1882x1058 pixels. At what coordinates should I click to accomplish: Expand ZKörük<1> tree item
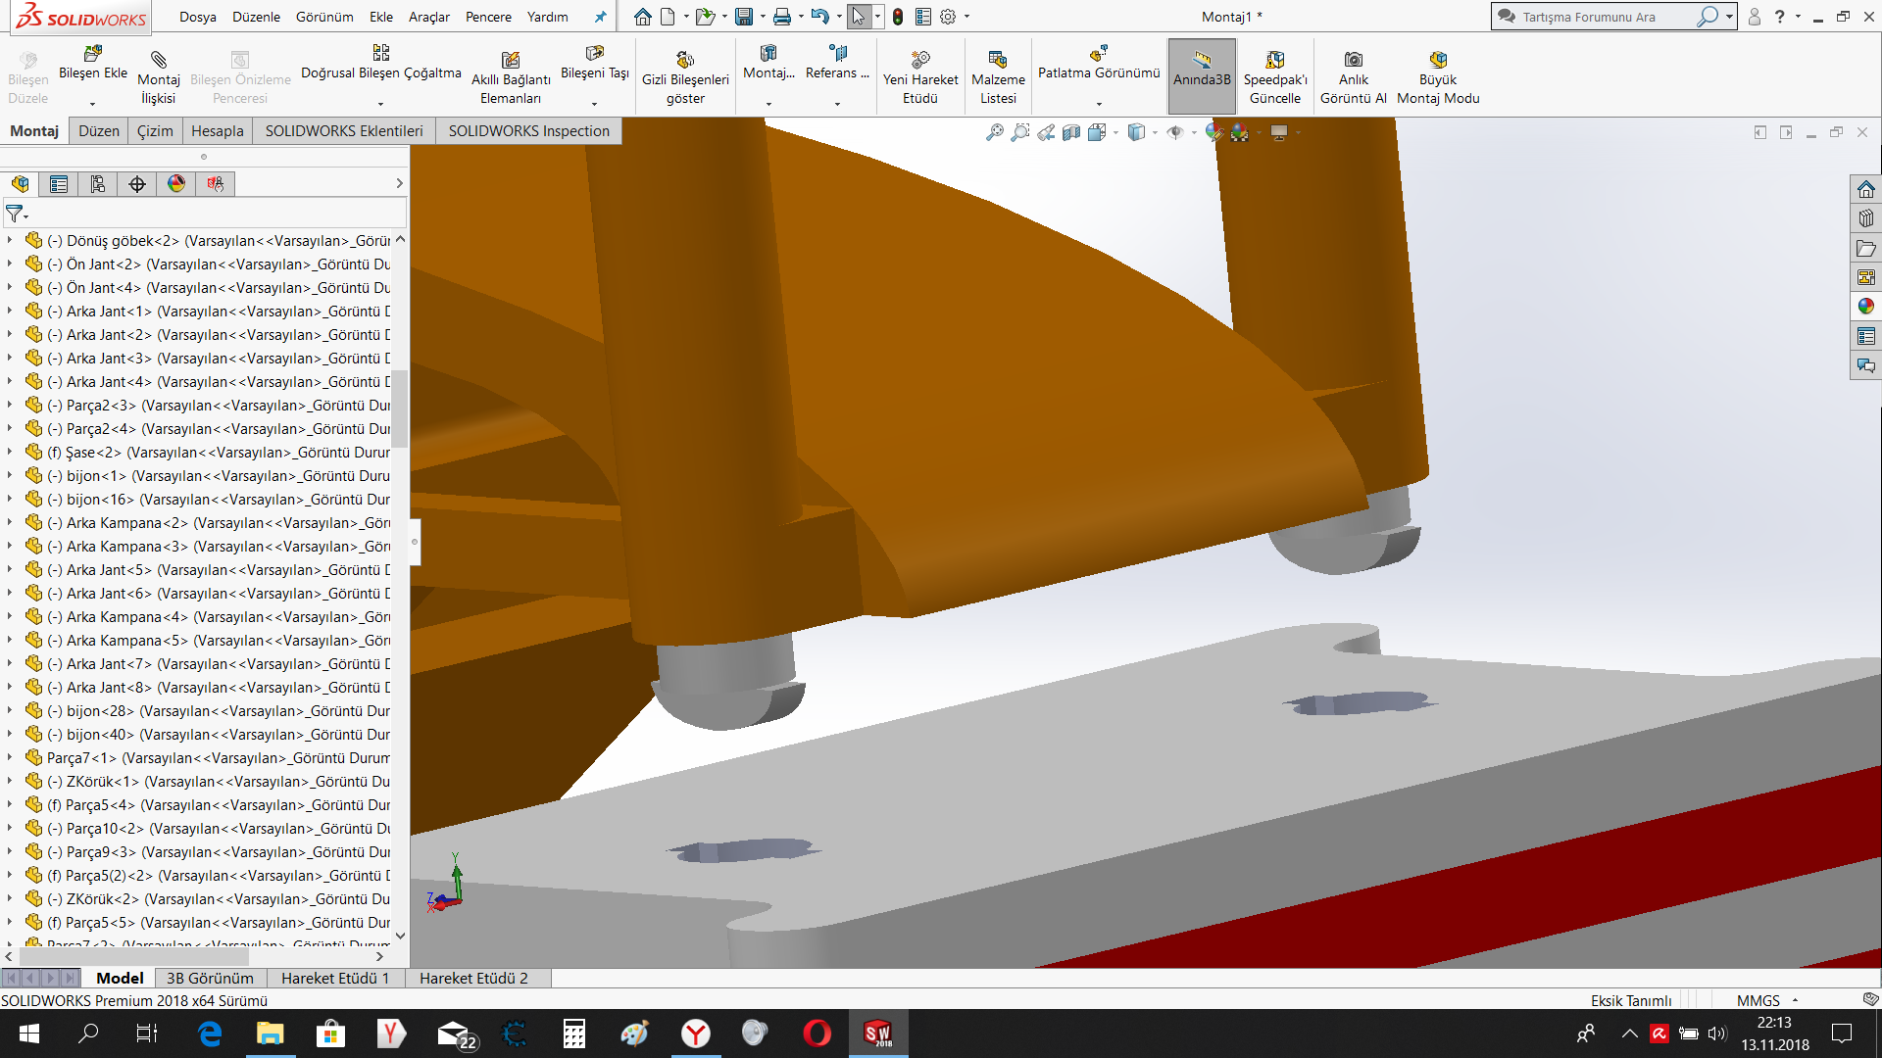tap(10, 781)
